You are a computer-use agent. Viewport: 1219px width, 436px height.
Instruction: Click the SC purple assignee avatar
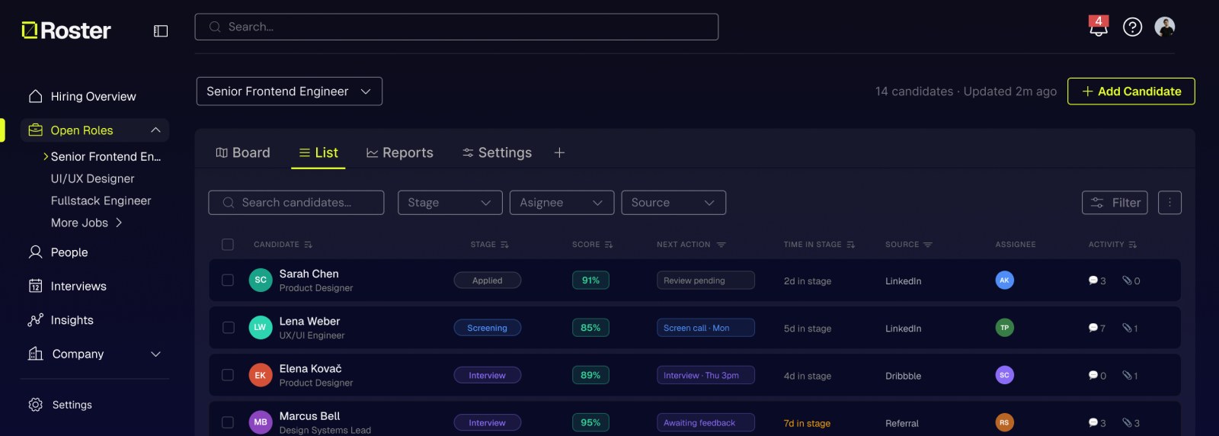(1004, 375)
